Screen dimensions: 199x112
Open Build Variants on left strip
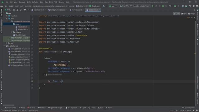click(x=1, y=99)
